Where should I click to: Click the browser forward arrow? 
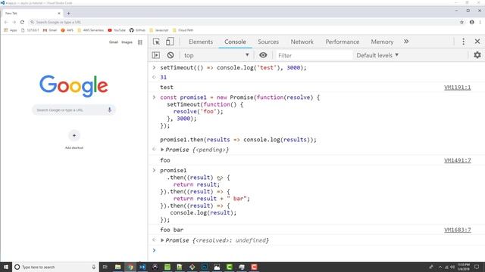point(14,22)
